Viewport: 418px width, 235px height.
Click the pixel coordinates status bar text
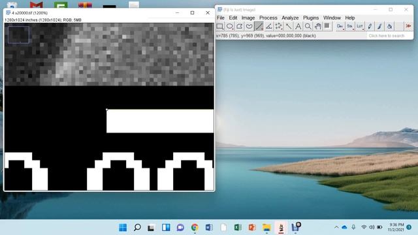click(266, 36)
